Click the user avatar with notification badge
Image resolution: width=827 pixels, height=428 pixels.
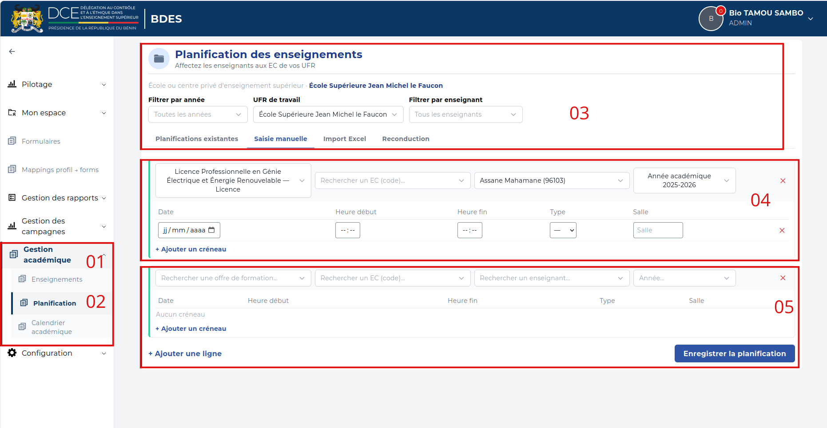coord(711,19)
